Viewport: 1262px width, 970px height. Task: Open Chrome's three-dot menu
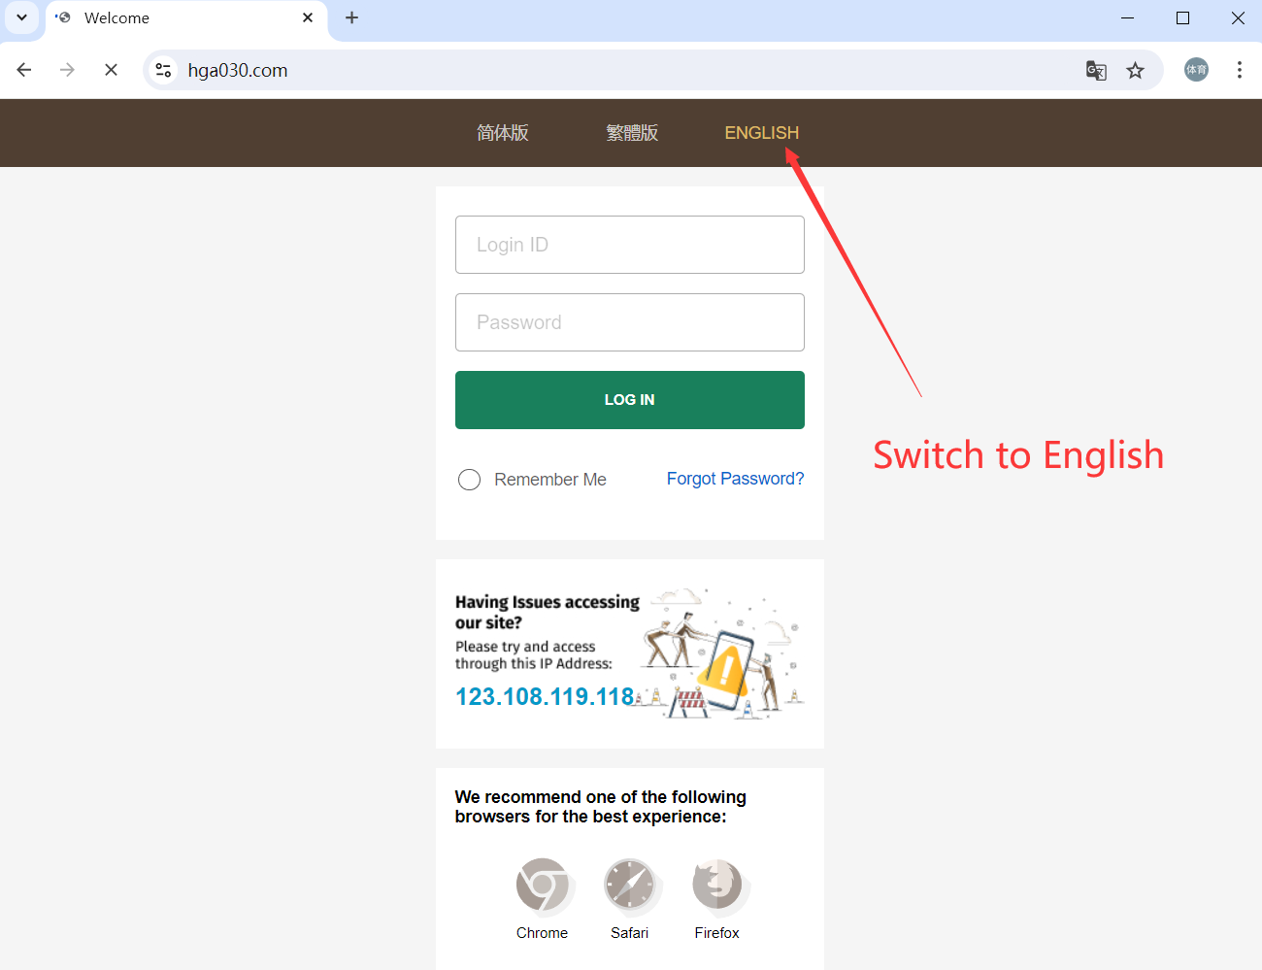click(x=1239, y=70)
